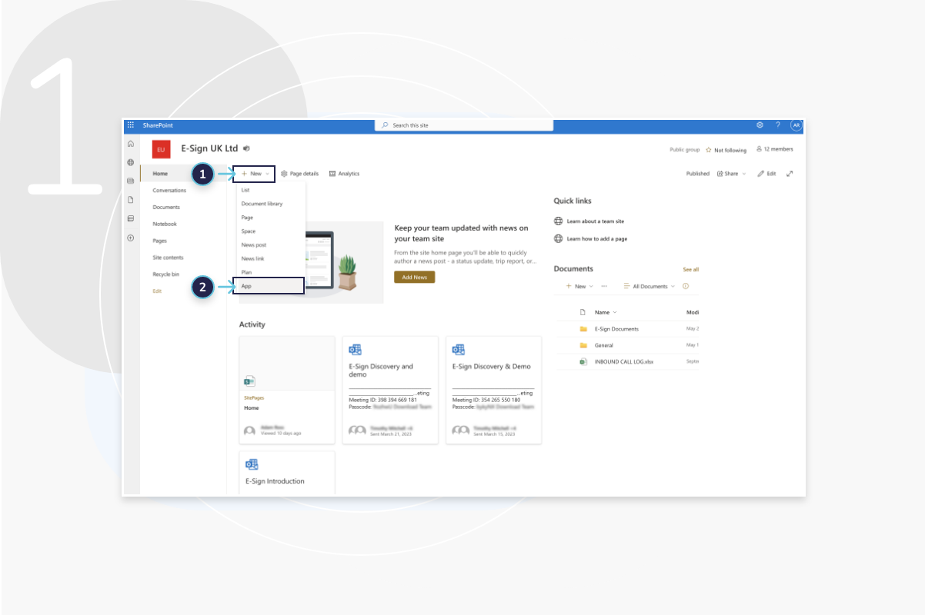Open the app launcher waffle icon
This screenshot has width=925, height=615.
click(131, 125)
